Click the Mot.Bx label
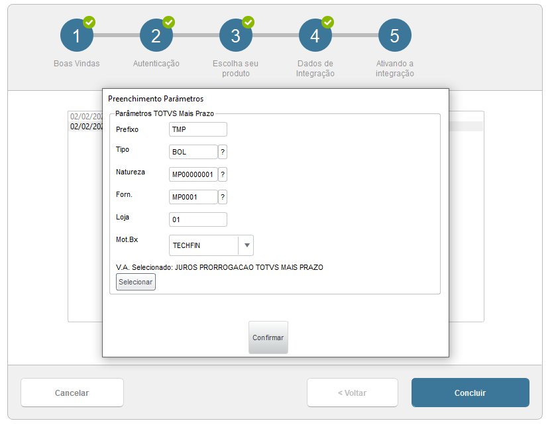Image resolution: width=554 pixels, height=433 pixels. click(127, 239)
